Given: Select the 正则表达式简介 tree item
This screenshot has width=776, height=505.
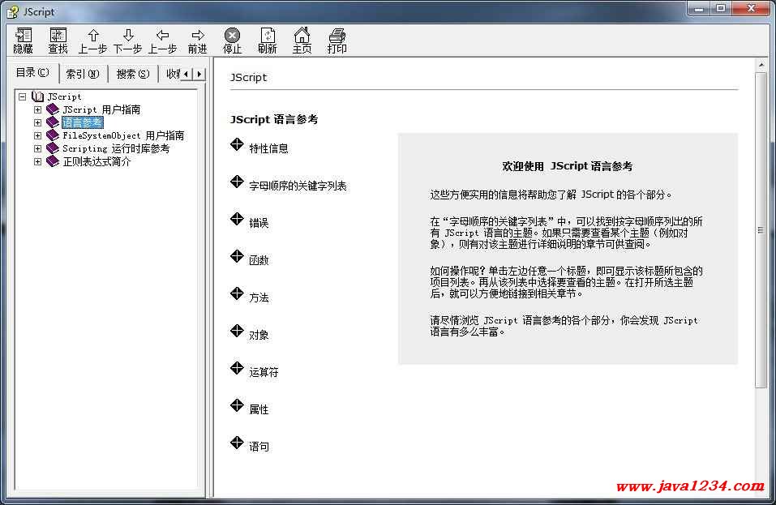Looking at the screenshot, I should (97, 161).
